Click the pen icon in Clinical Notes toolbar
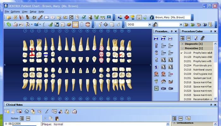This screenshot has width=221, height=126. 47,112
